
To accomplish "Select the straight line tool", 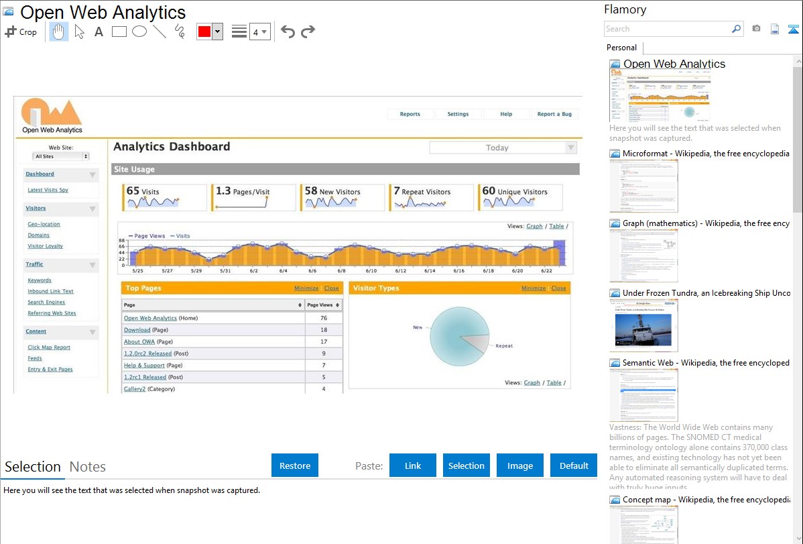I will [x=160, y=32].
